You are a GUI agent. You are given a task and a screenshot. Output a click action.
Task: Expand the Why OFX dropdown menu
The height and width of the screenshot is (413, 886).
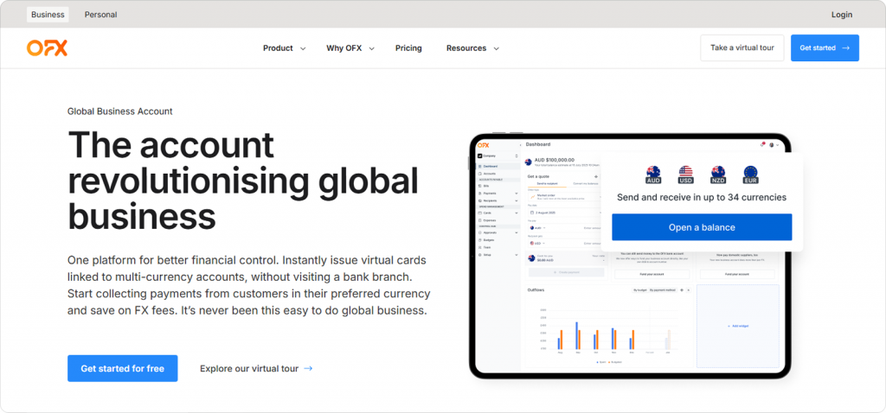pyautogui.click(x=350, y=48)
